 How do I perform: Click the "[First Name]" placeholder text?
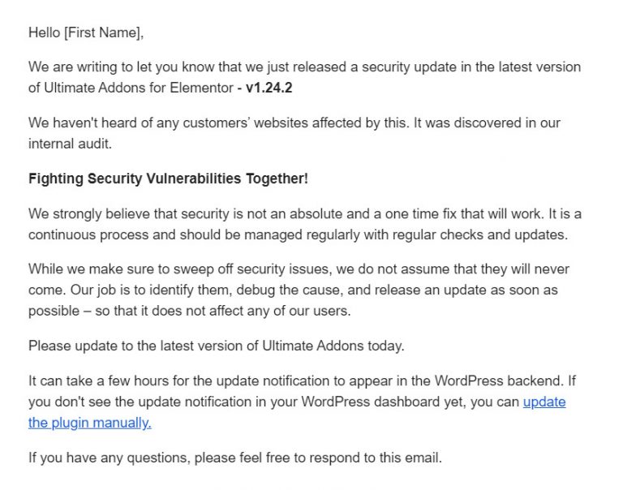103,33
